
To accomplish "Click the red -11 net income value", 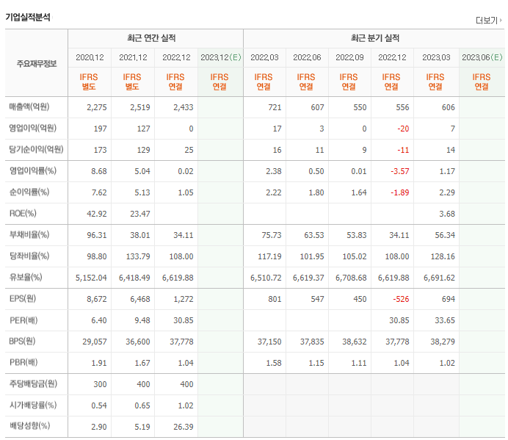I will (403, 150).
